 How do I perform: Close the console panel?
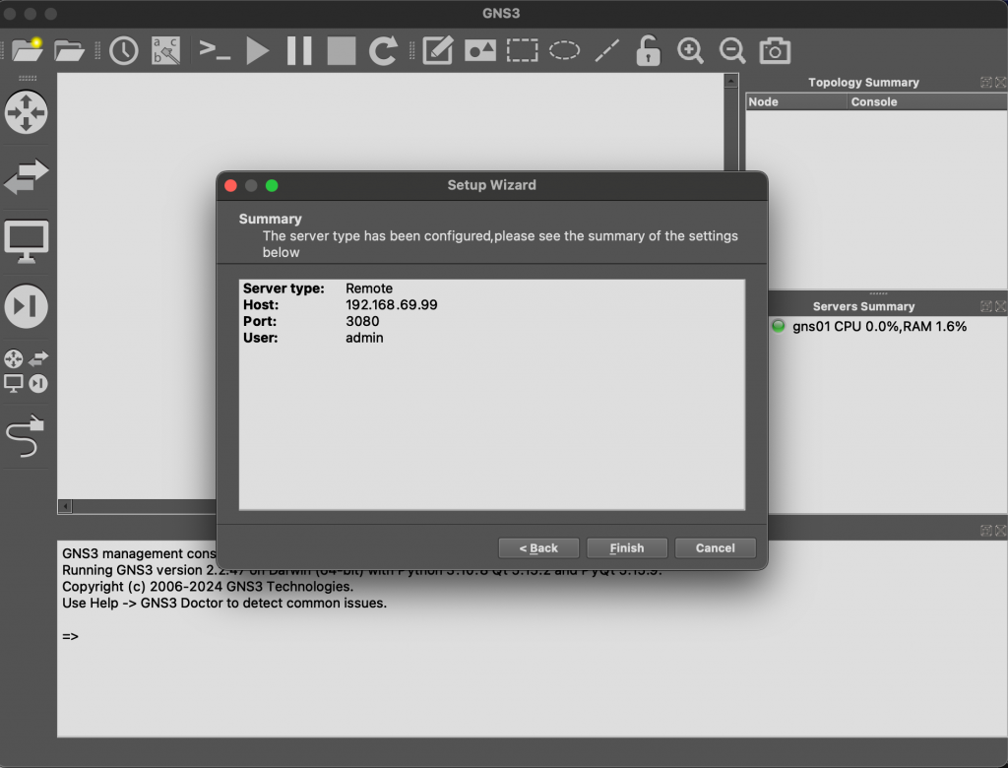click(x=1000, y=531)
